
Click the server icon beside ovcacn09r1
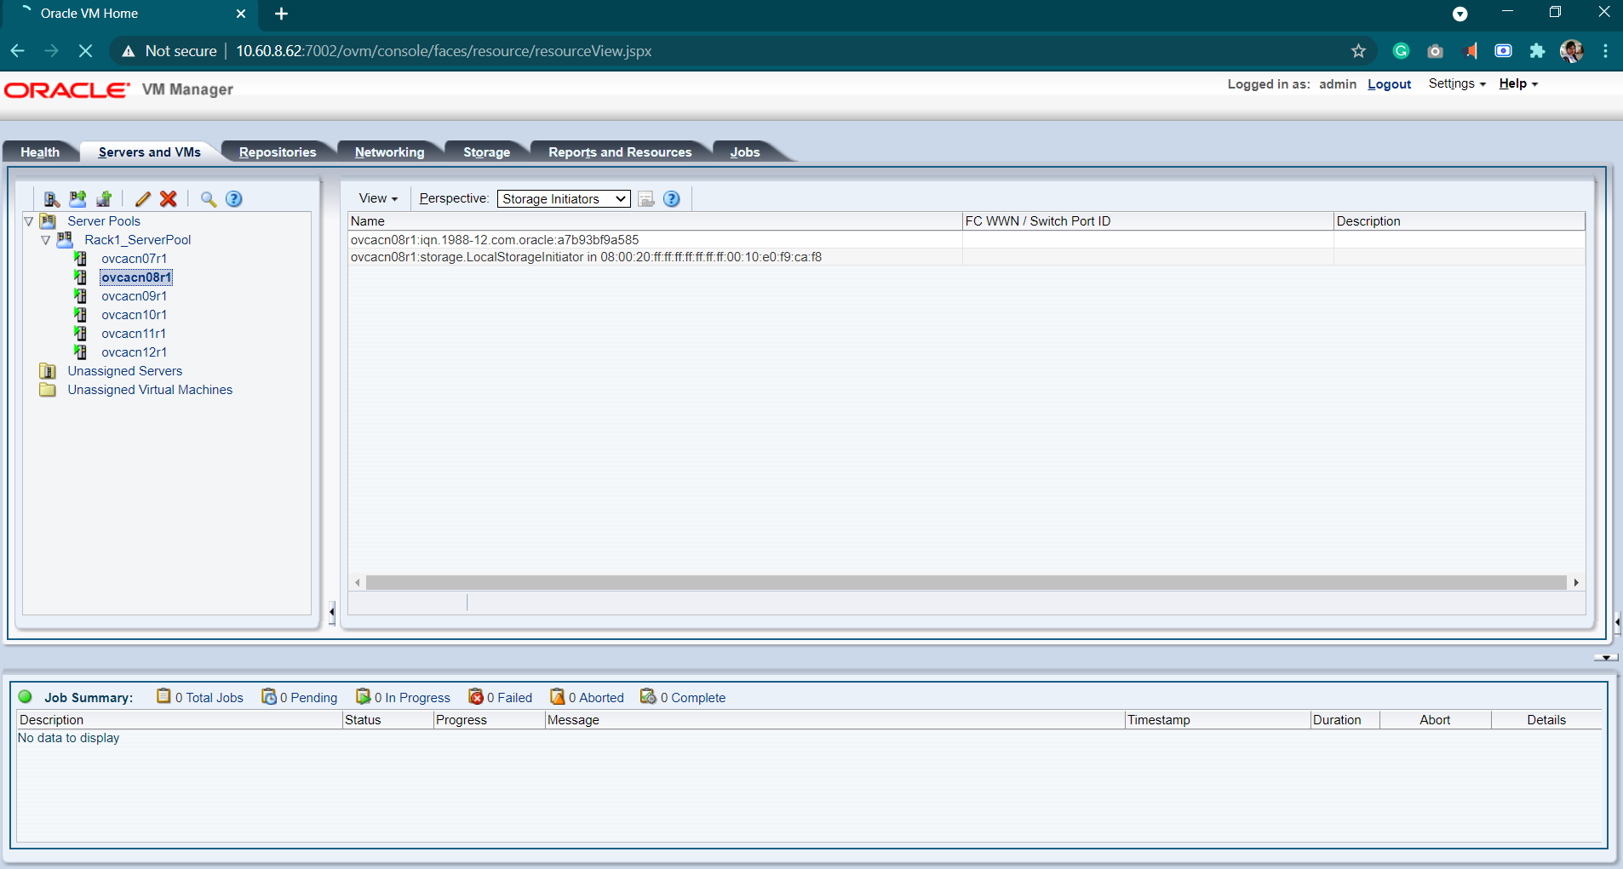81,296
